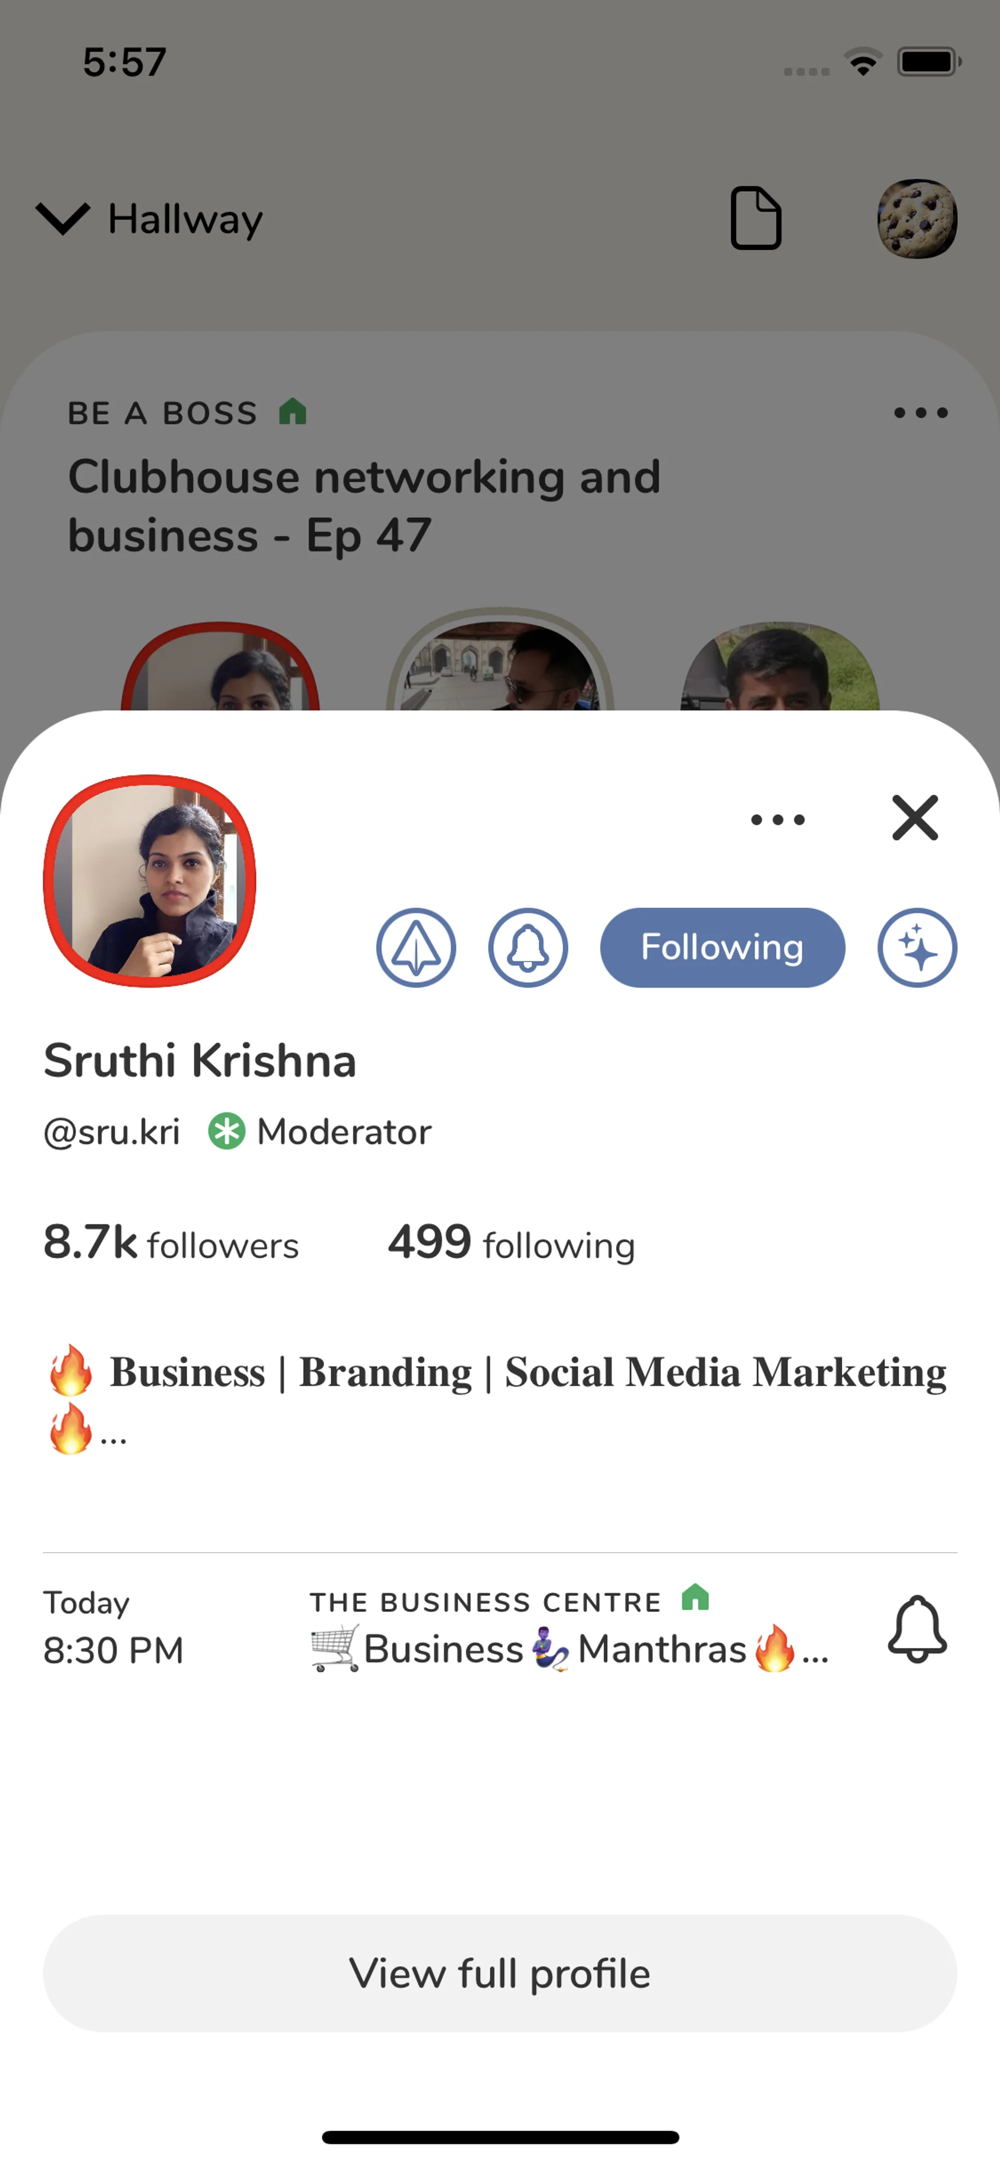Image resolution: width=1000 pixels, height=2165 pixels.
Task: Open Sruthi Krishna's profile photo
Action: coord(149,880)
